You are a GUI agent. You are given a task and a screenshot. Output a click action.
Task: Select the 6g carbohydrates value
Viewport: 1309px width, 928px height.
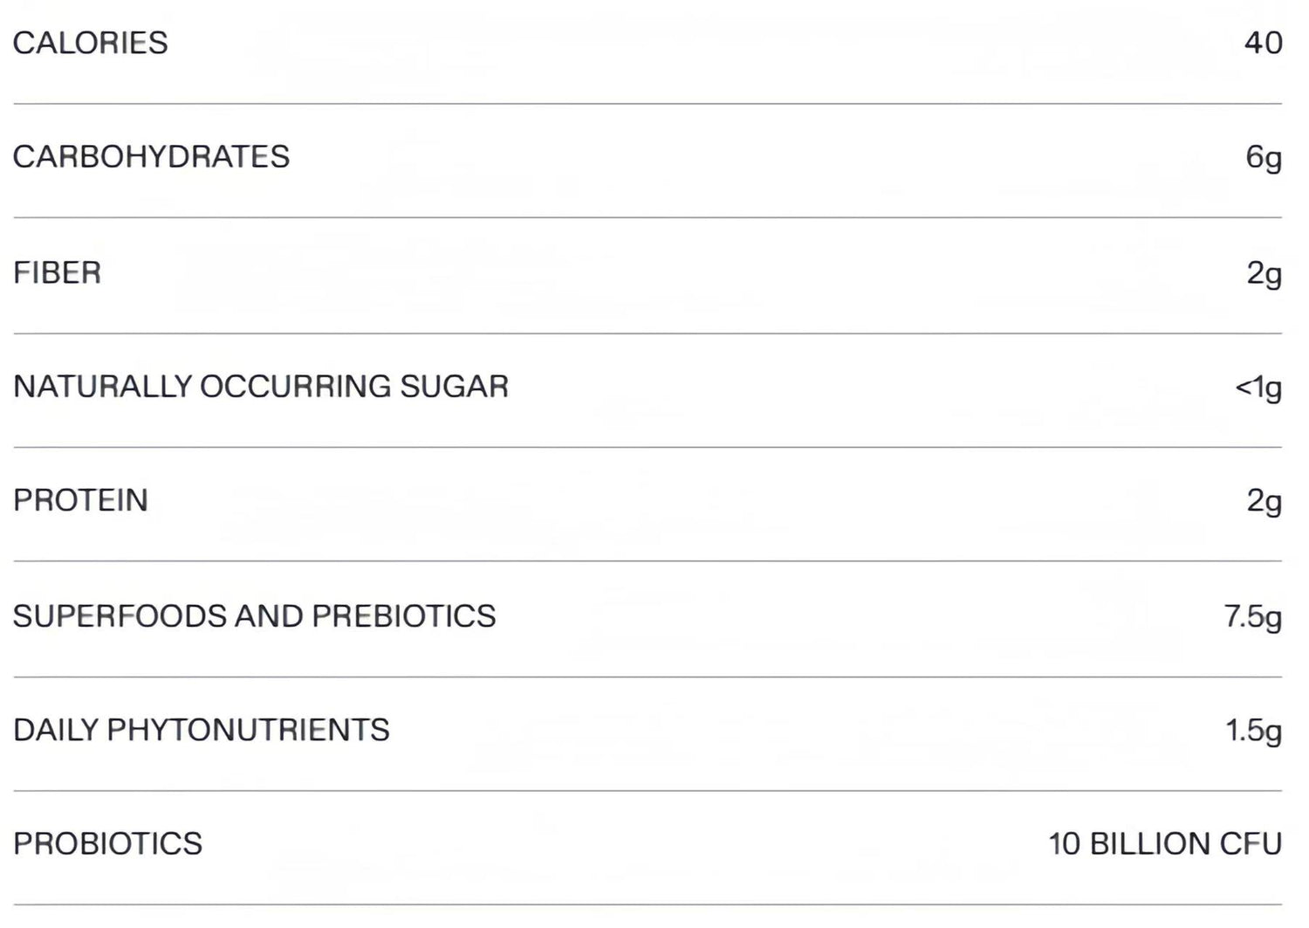(1264, 157)
